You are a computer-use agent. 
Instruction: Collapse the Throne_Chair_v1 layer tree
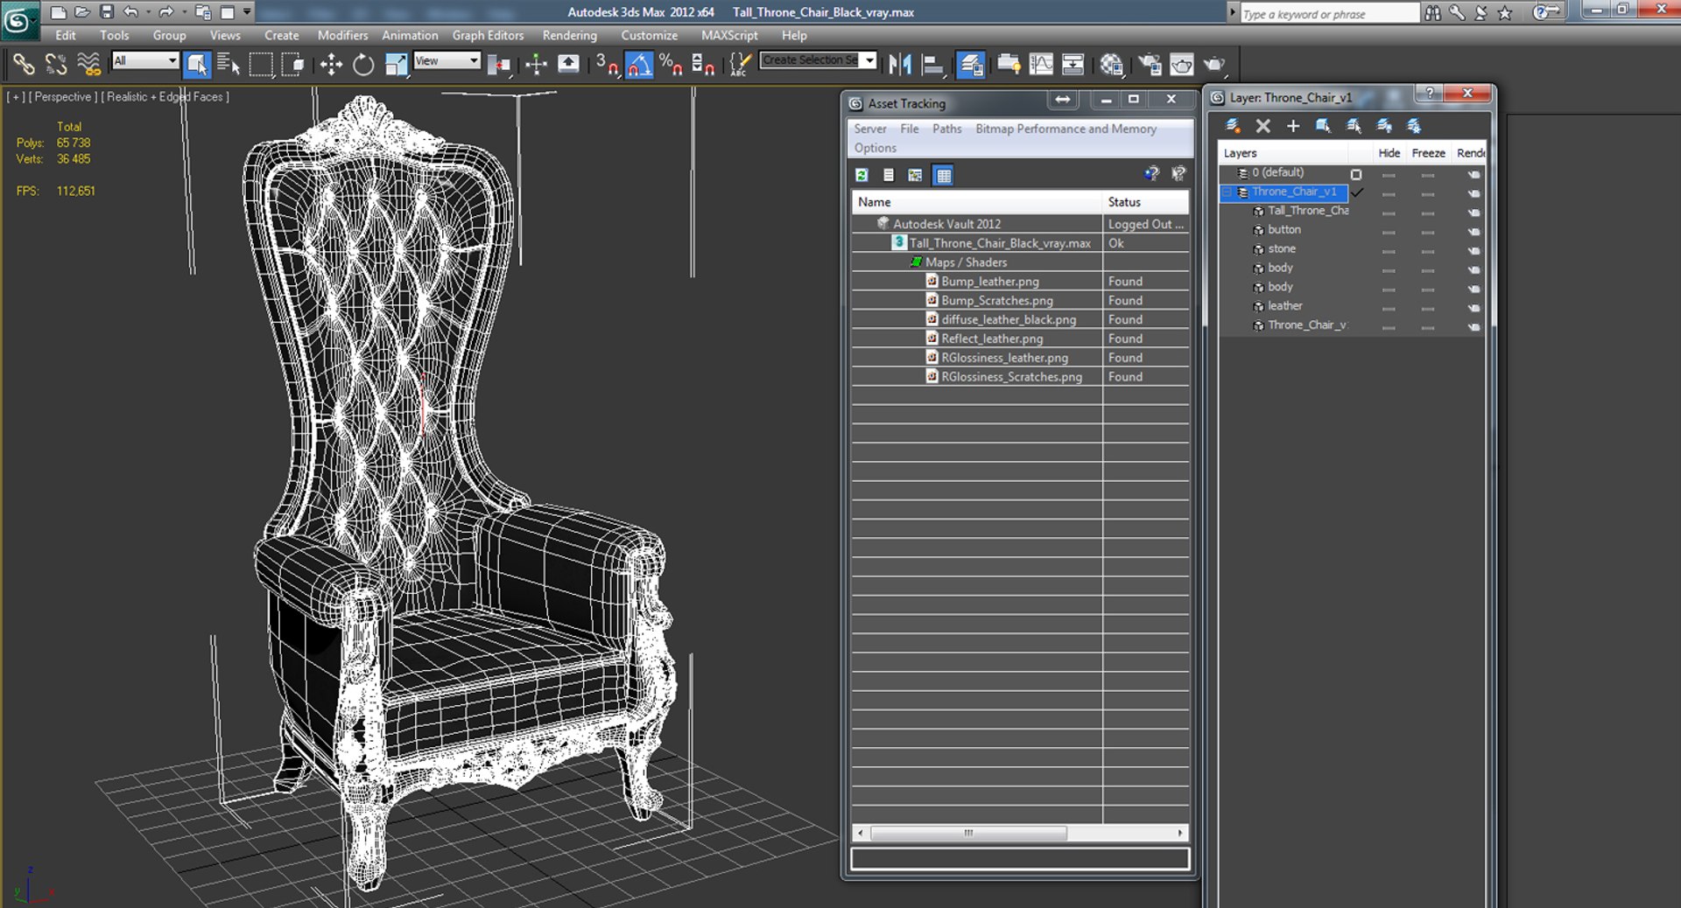1227,192
